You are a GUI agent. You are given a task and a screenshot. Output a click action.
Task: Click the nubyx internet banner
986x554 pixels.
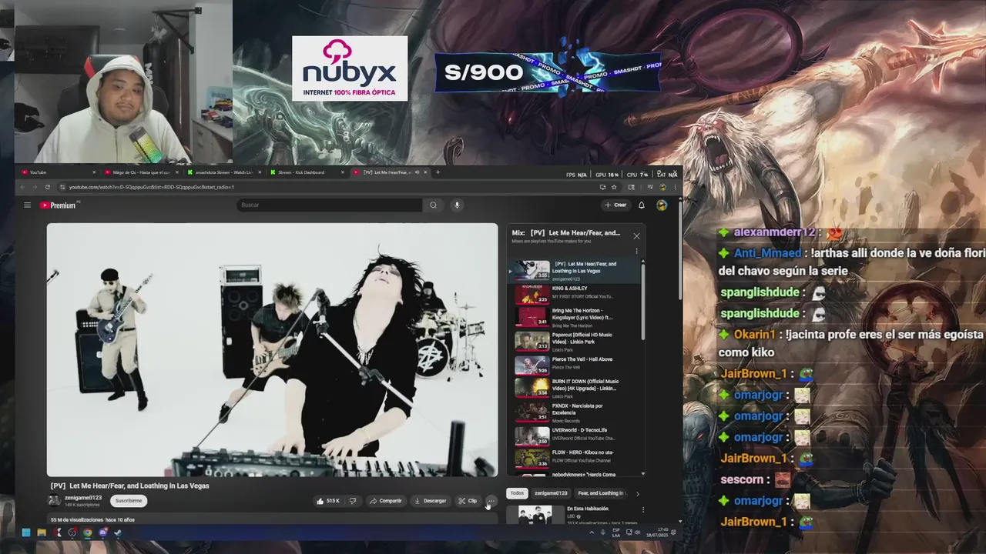point(350,68)
